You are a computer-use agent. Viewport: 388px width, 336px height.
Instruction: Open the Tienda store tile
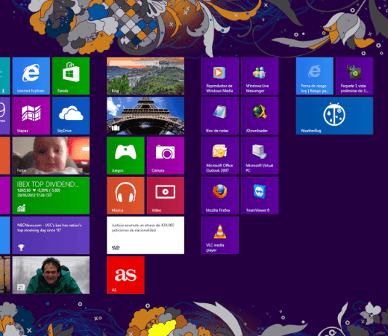tap(71, 76)
